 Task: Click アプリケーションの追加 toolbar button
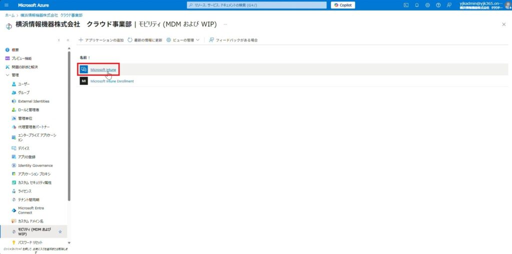click(x=101, y=40)
